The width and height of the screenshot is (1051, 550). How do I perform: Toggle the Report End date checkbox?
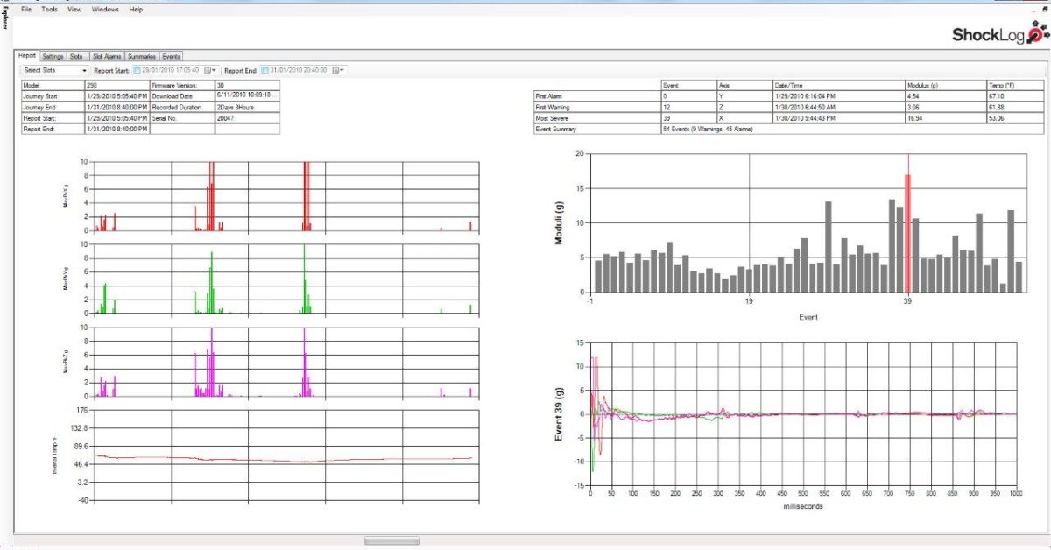pyautogui.click(x=265, y=70)
